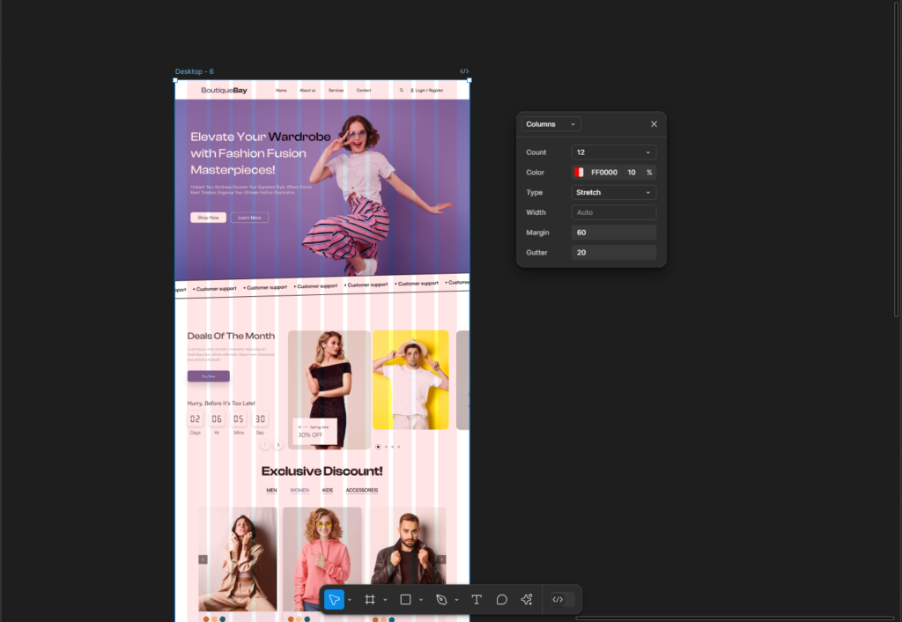Screen dimensions: 902x622
Task: Click the red grid color swatch
Action: [580, 173]
